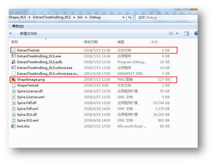The image size is (215, 165).
Task: Click the Spire.License.xml file icon
Action: (14, 97)
